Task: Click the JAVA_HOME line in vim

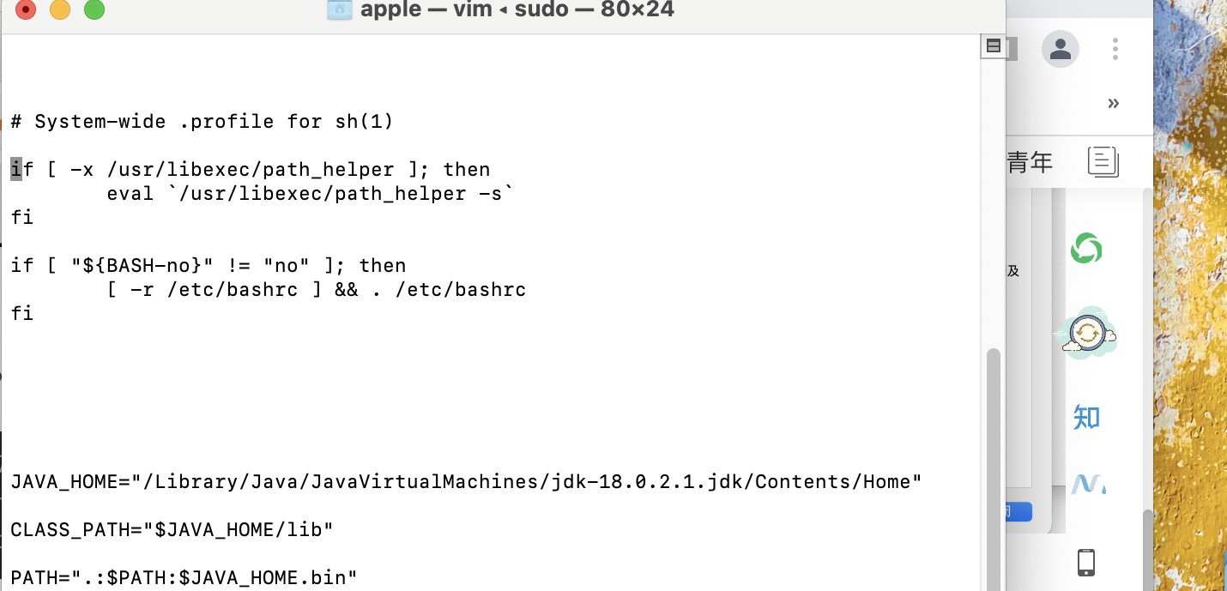Action: (466, 482)
